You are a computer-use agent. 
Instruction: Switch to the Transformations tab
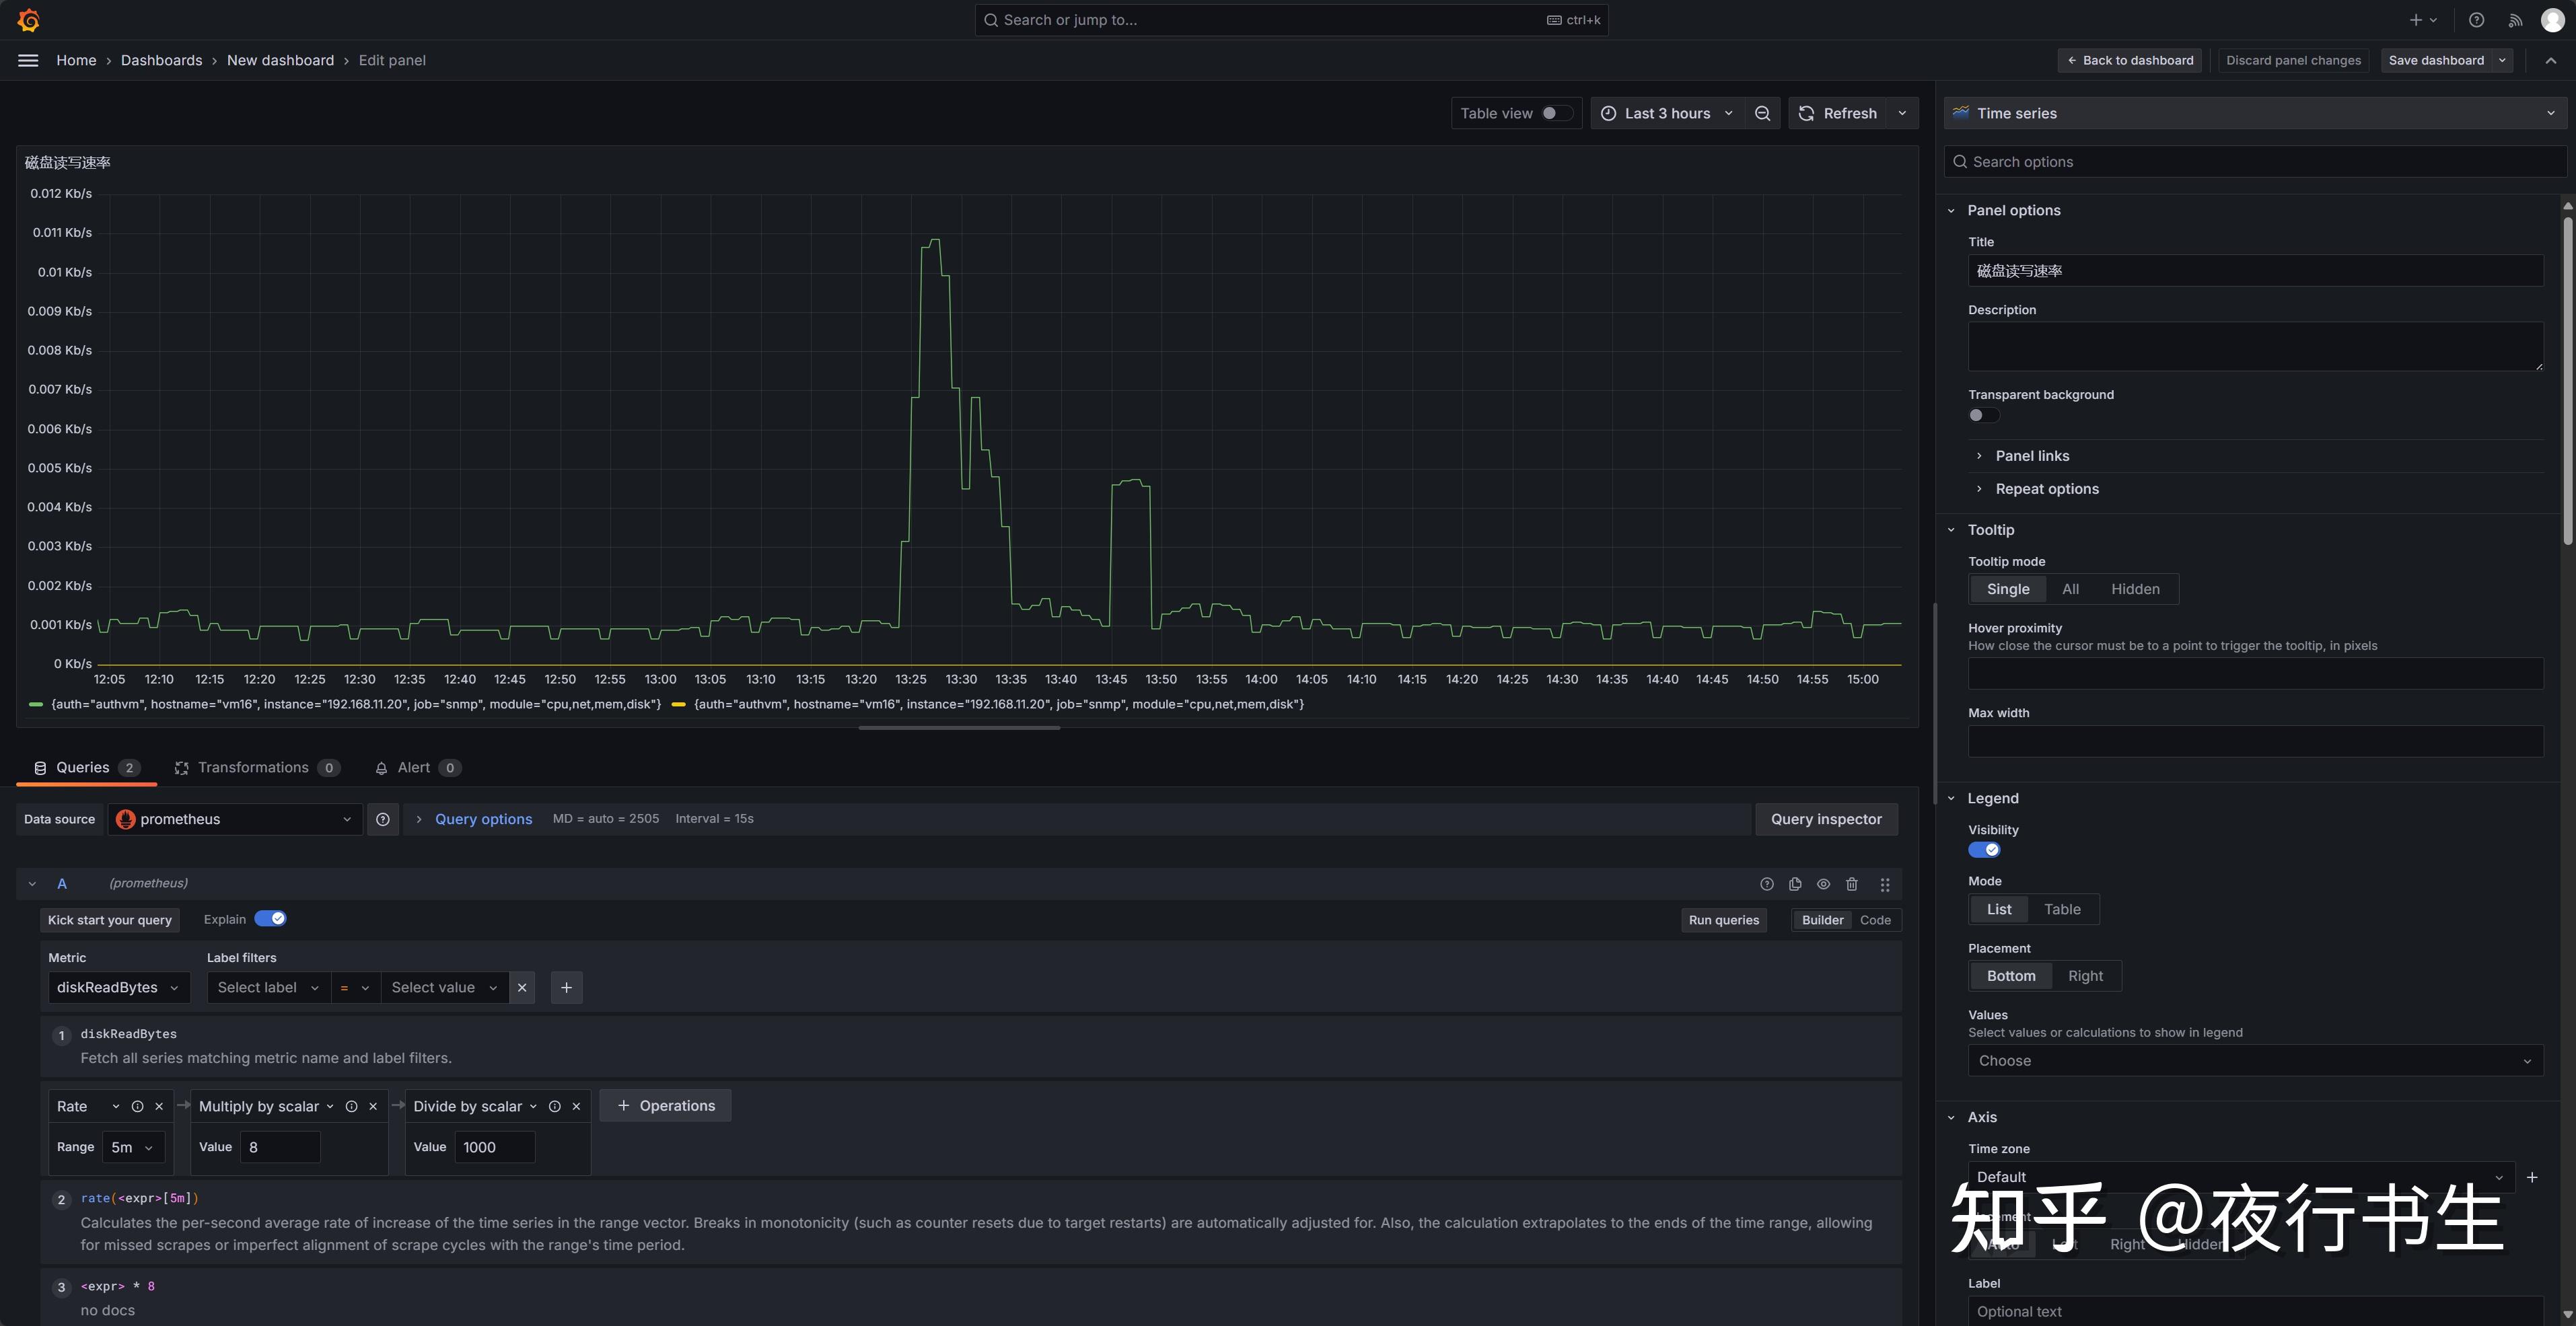(x=257, y=768)
